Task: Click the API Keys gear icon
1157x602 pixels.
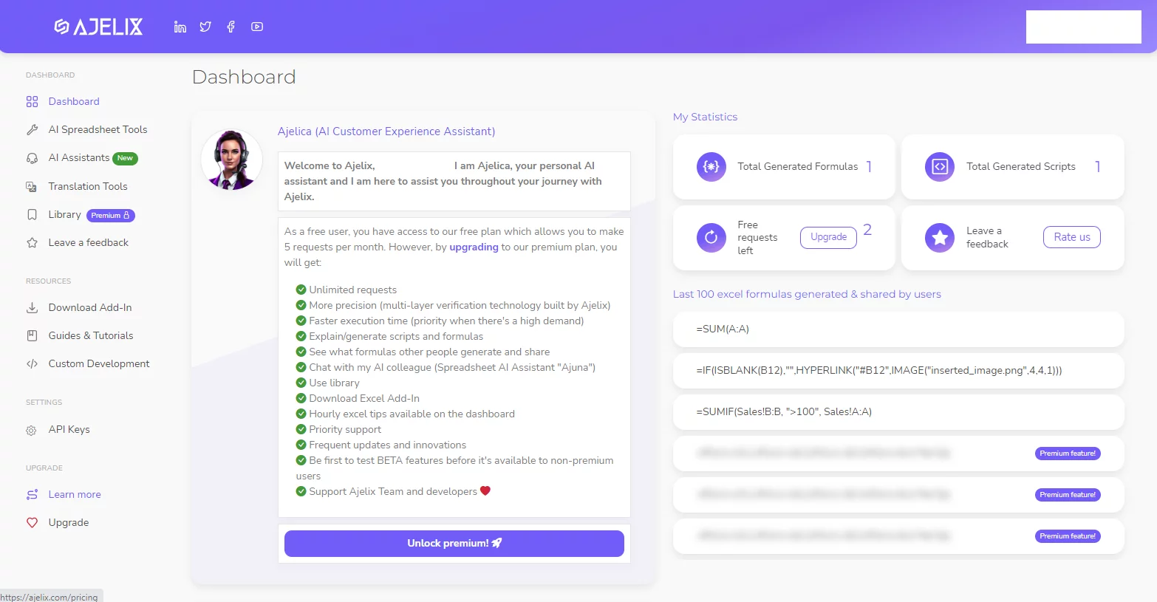Action: click(x=32, y=429)
